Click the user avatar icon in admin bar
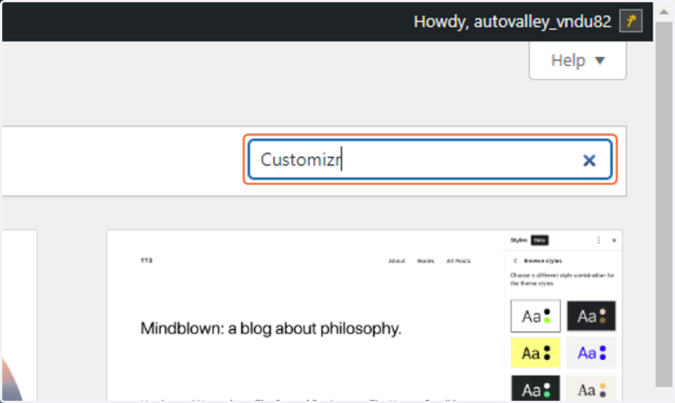 coord(631,22)
